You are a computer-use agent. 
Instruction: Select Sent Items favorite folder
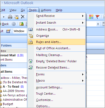[14, 60]
